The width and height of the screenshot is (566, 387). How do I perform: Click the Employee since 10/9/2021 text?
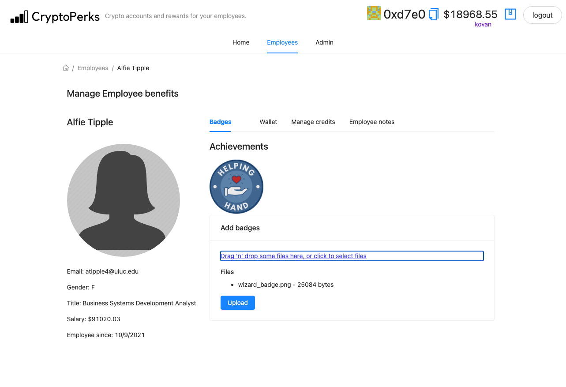point(106,335)
